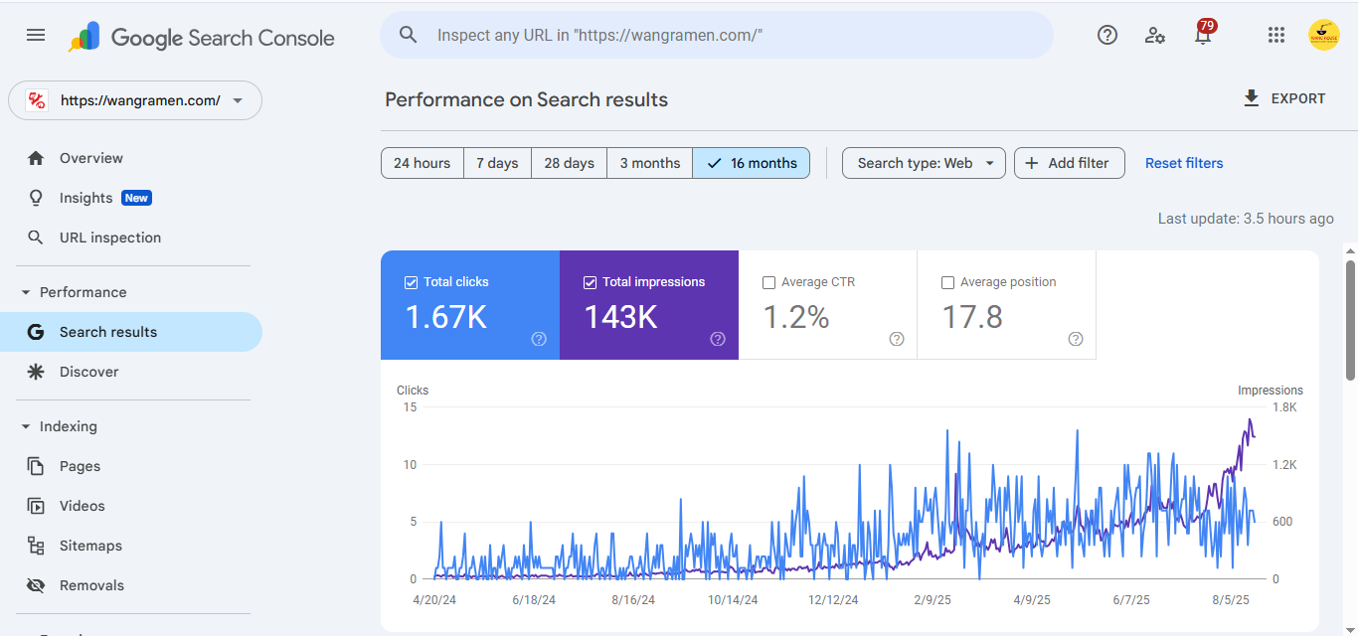The width and height of the screenshot is (1358, 636).
Task: Click the plus icon in Add filter
Action: click(x=1032, y=163)
